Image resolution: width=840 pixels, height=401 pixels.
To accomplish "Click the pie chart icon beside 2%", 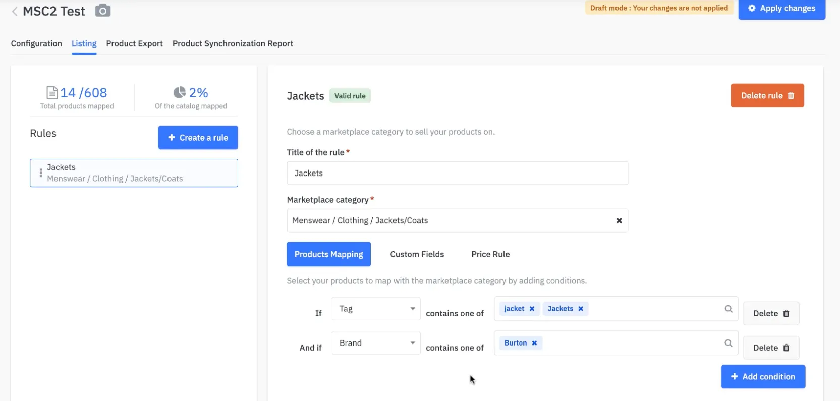I will 180,92.
